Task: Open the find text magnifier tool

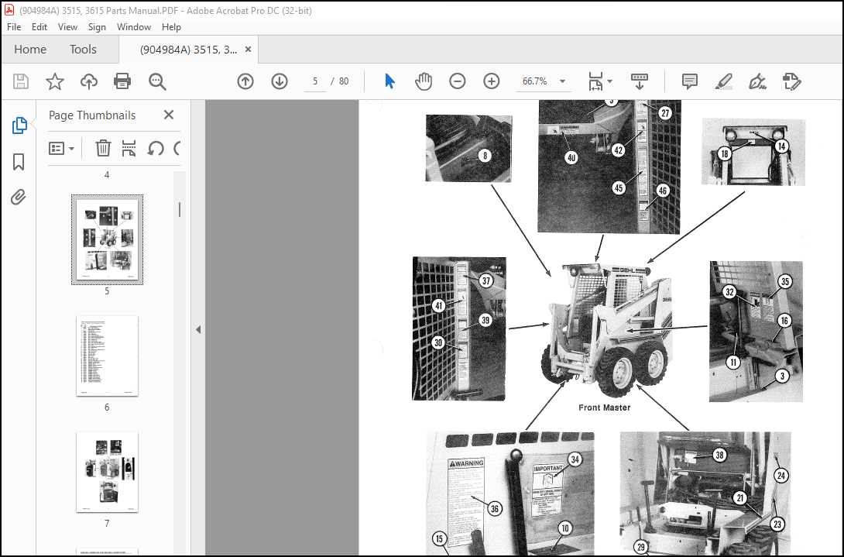Action: [x=157, y=81]
